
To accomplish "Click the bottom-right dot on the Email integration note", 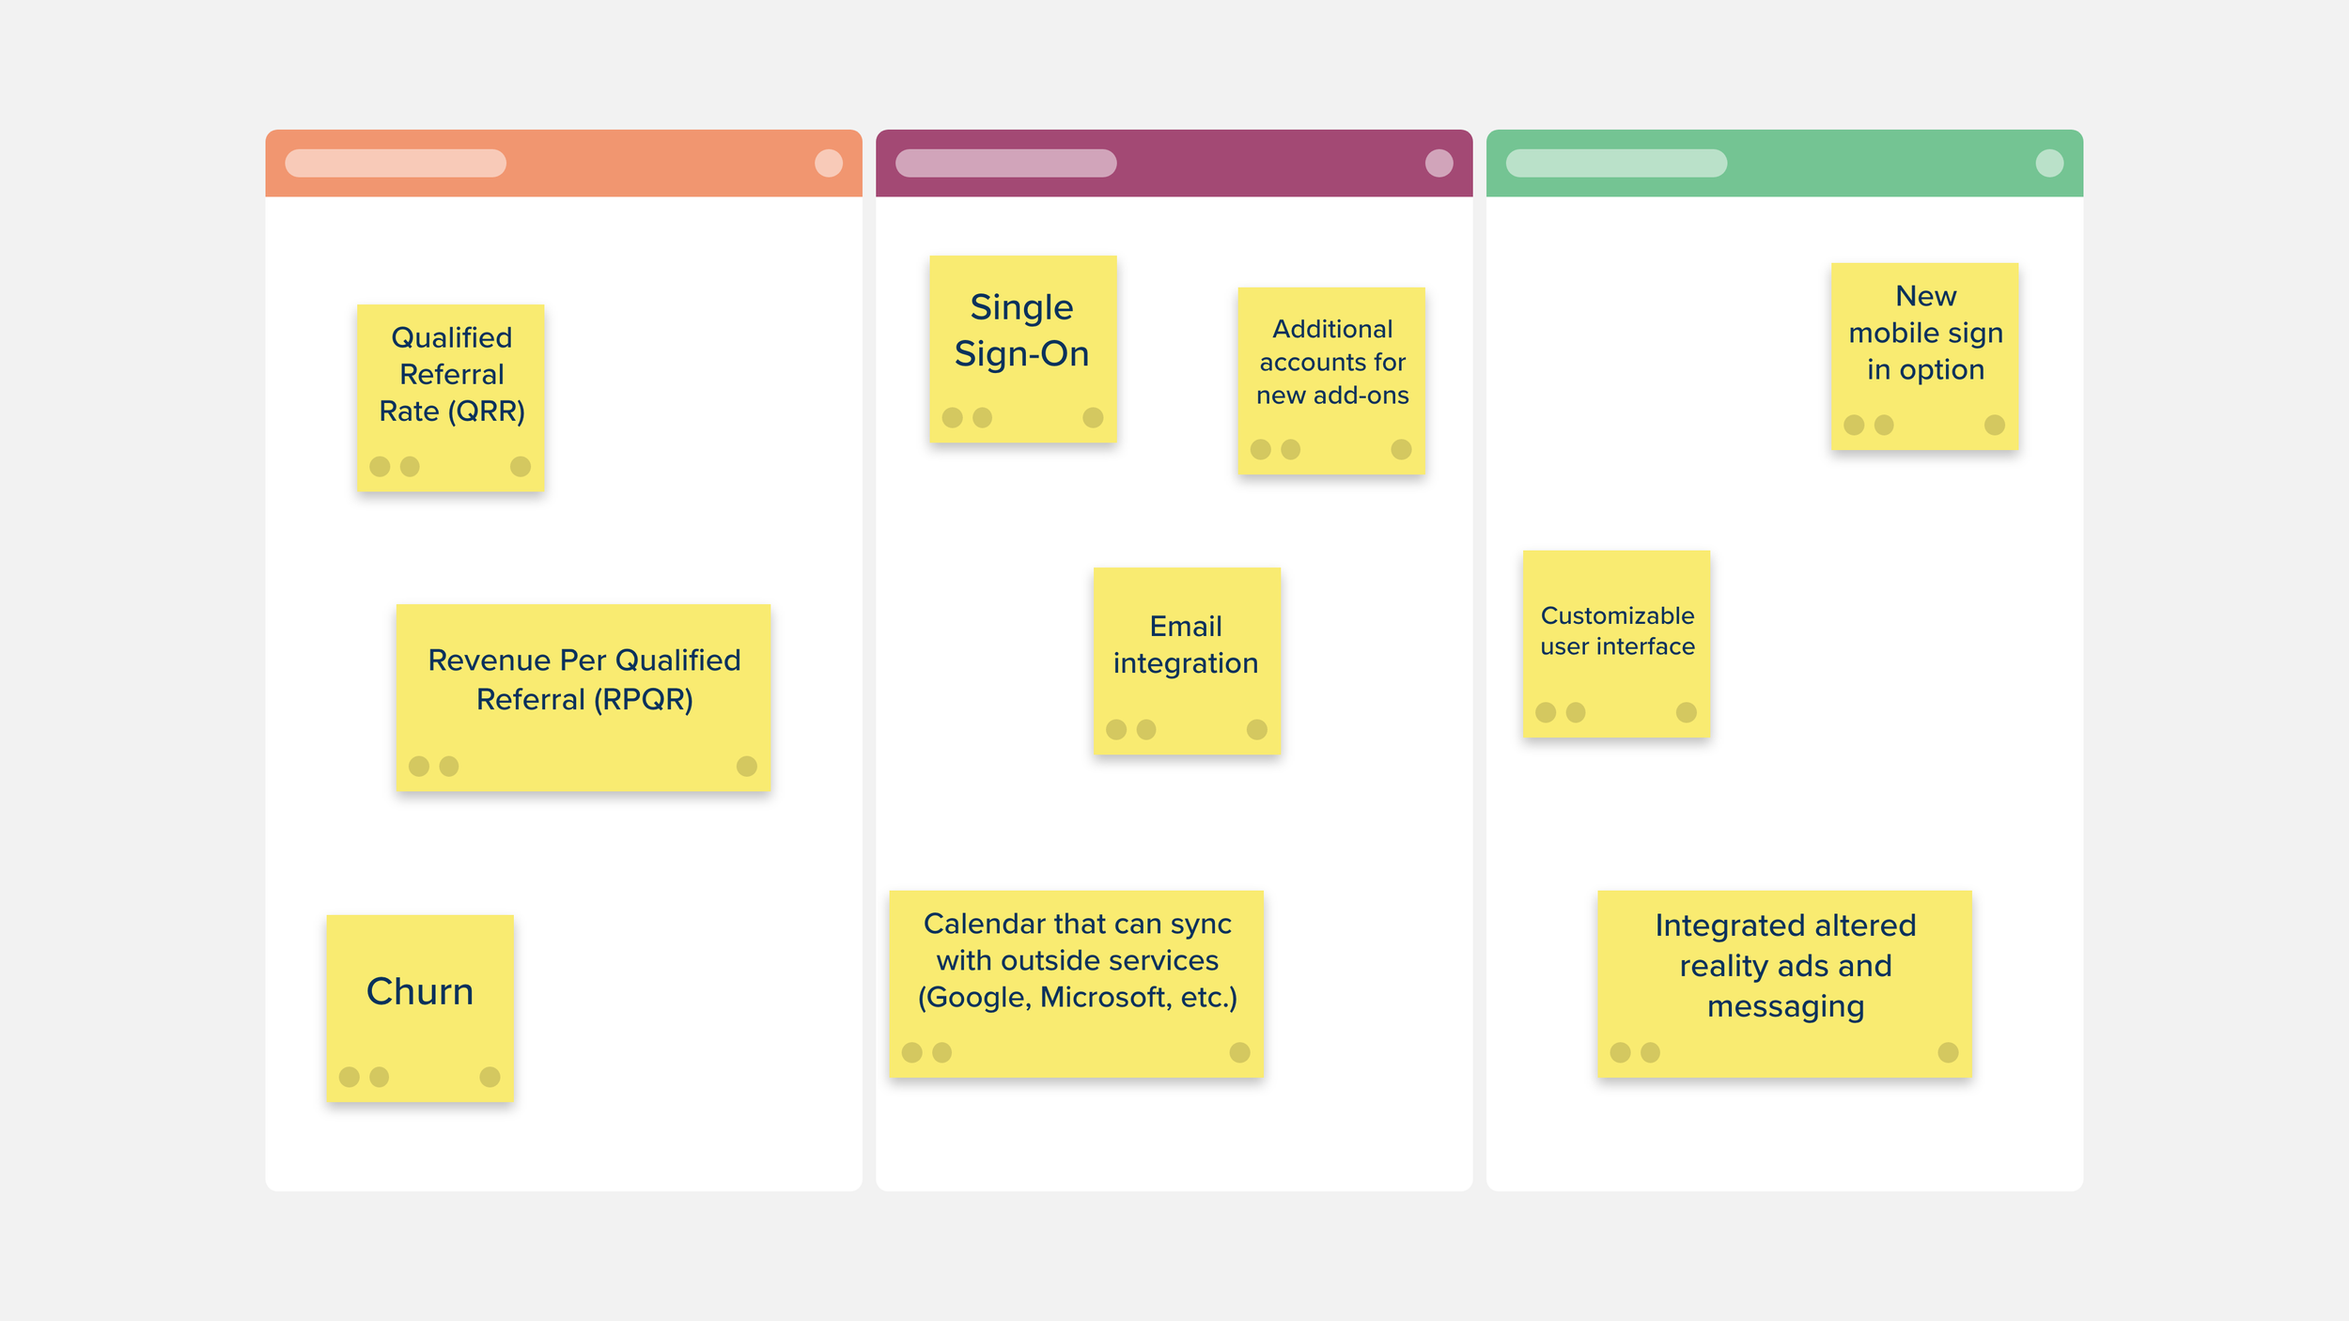I will (x=1256, y=729).
